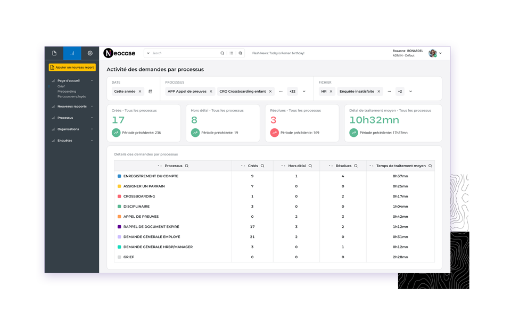Select DEMANDE GÉNÉRALE HRBP/MANAGER row
The height and width of the screenshot is (320, 511).
[x=275, y=247]
